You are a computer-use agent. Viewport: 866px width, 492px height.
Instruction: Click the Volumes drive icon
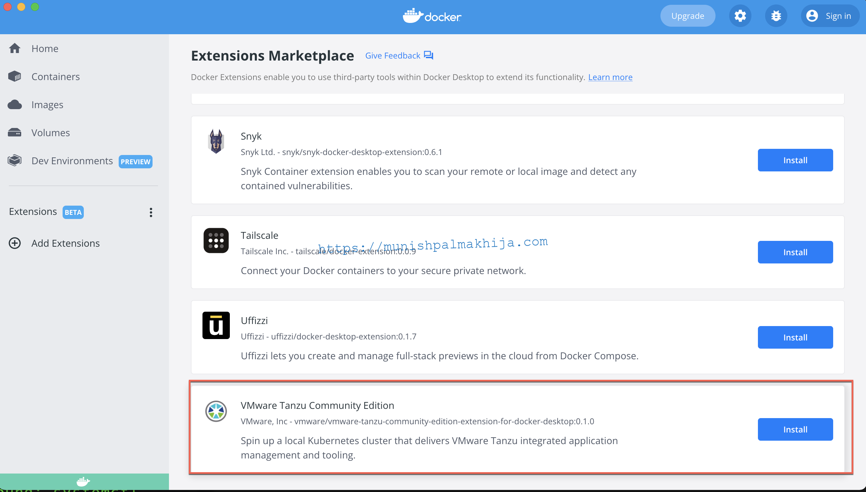click(15, 133)
